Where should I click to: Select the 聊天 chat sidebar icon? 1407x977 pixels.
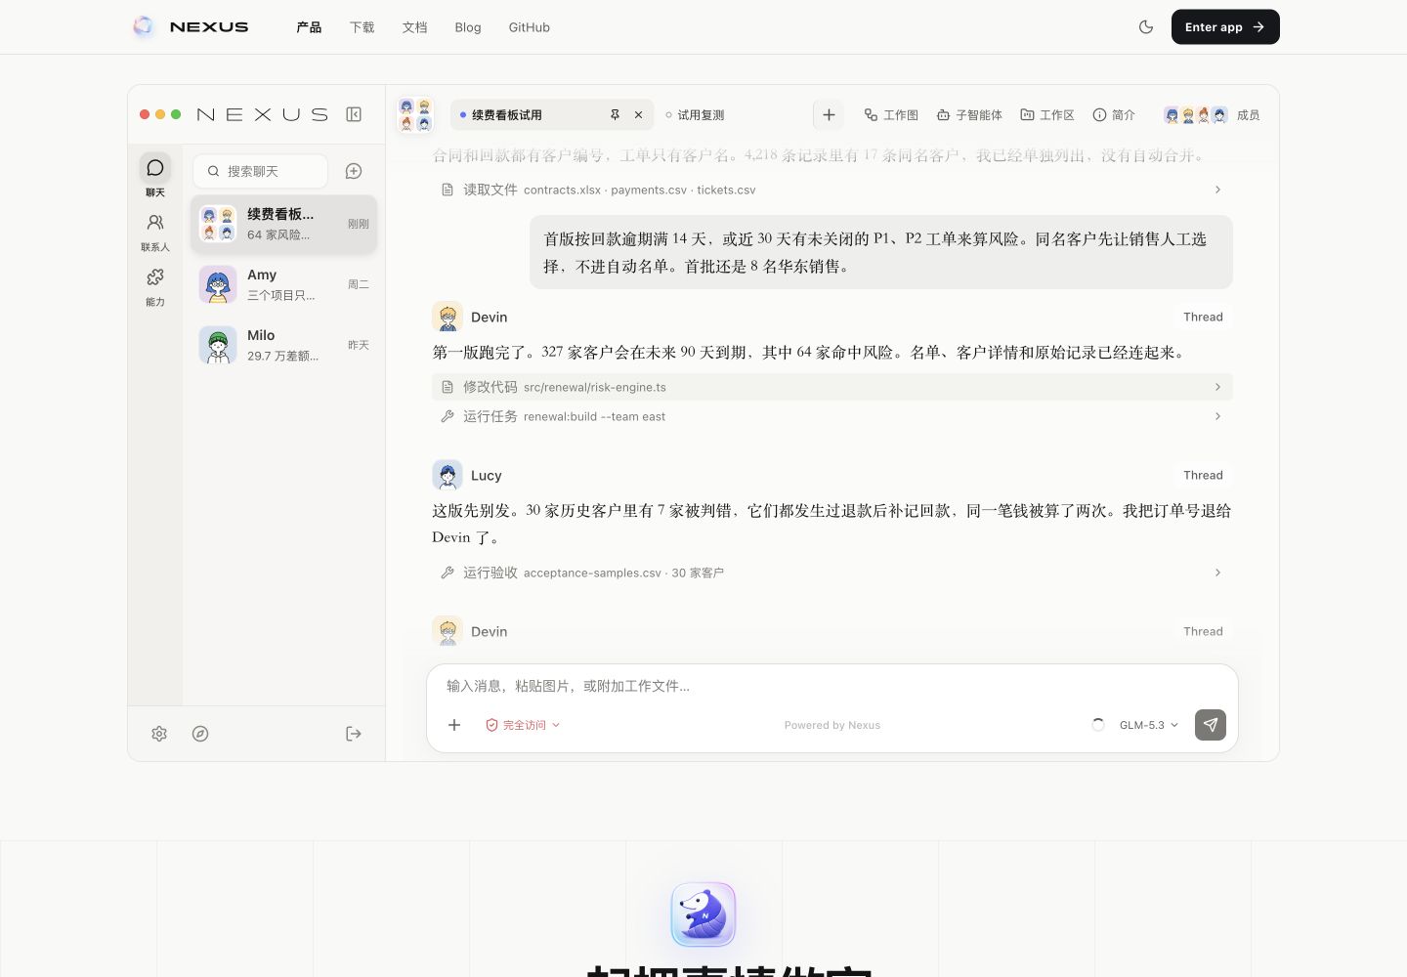click(x=155, y=175)
